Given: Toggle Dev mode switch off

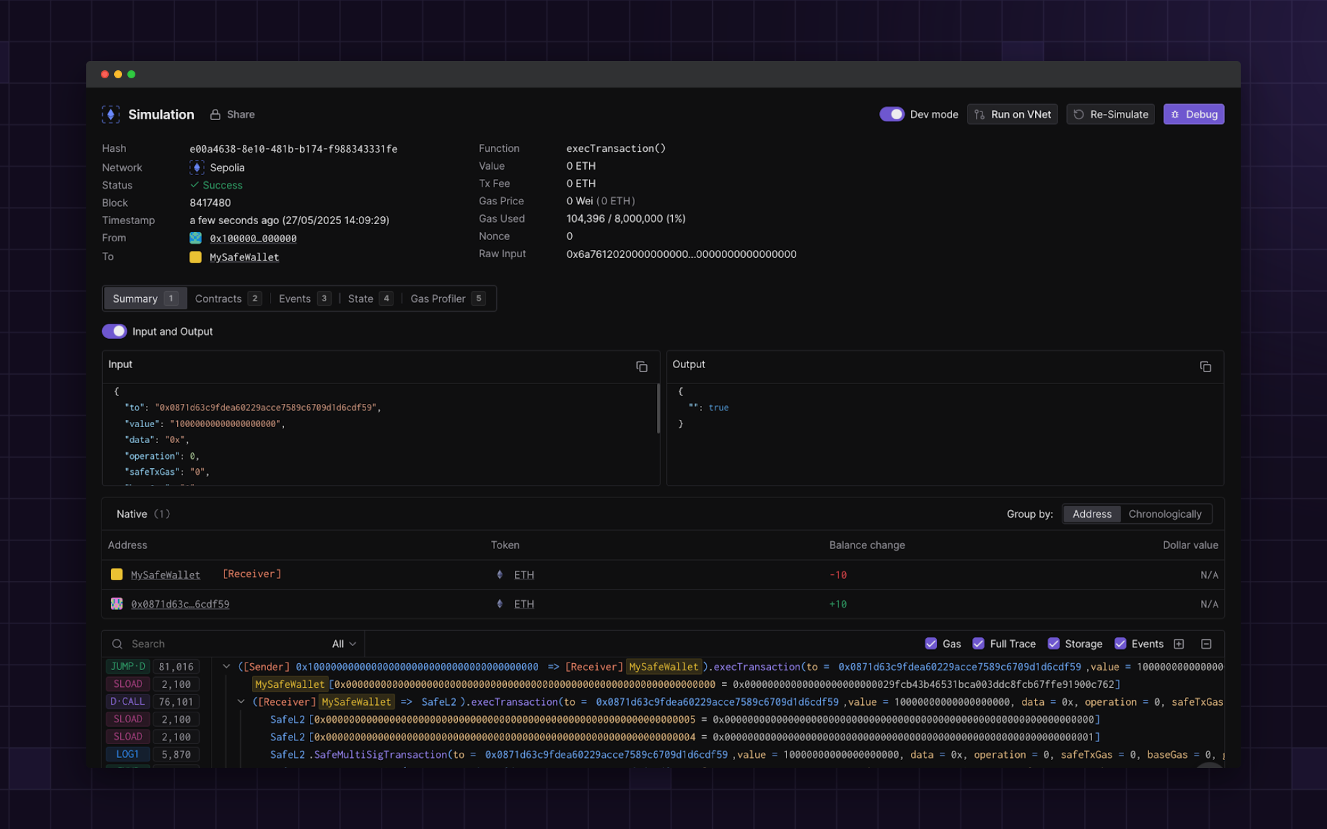Looking at the screenshot, I should (x=892, y=114).
